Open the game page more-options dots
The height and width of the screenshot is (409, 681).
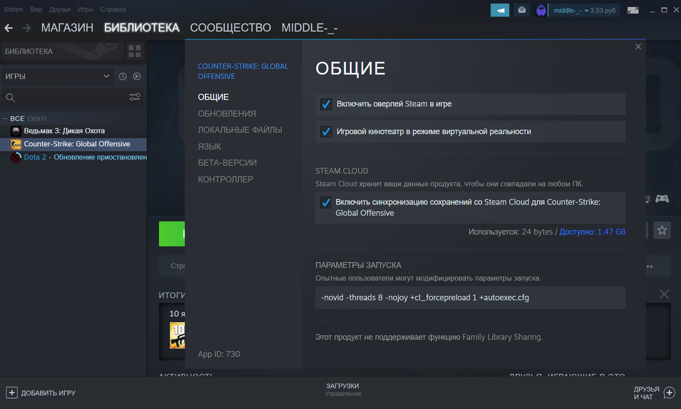pyautogui.click(x=649, y=266)
